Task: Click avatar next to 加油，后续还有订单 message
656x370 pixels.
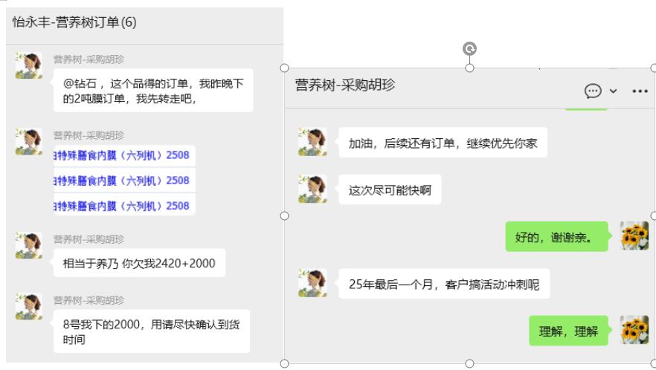Action: click(312, 142)
